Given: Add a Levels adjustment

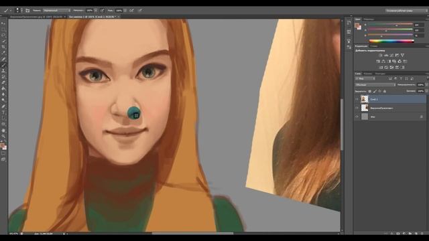Looking at the screenshot, I should tap(386, 56).
